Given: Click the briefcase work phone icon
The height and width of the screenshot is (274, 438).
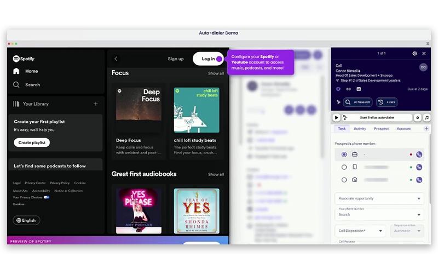Looking at the screenshot, I should pyautogui.click(x=354, y=155).
